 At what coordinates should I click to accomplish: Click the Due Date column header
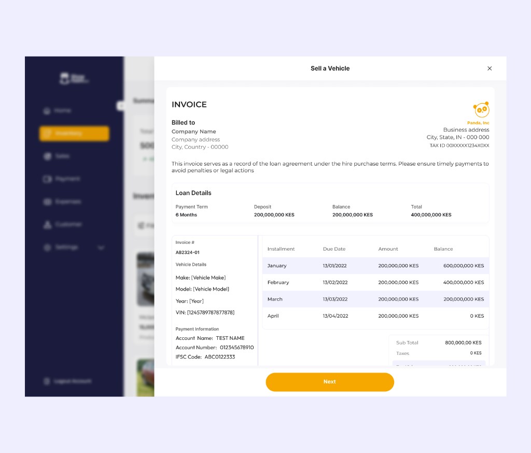click(x=334, y=249)
